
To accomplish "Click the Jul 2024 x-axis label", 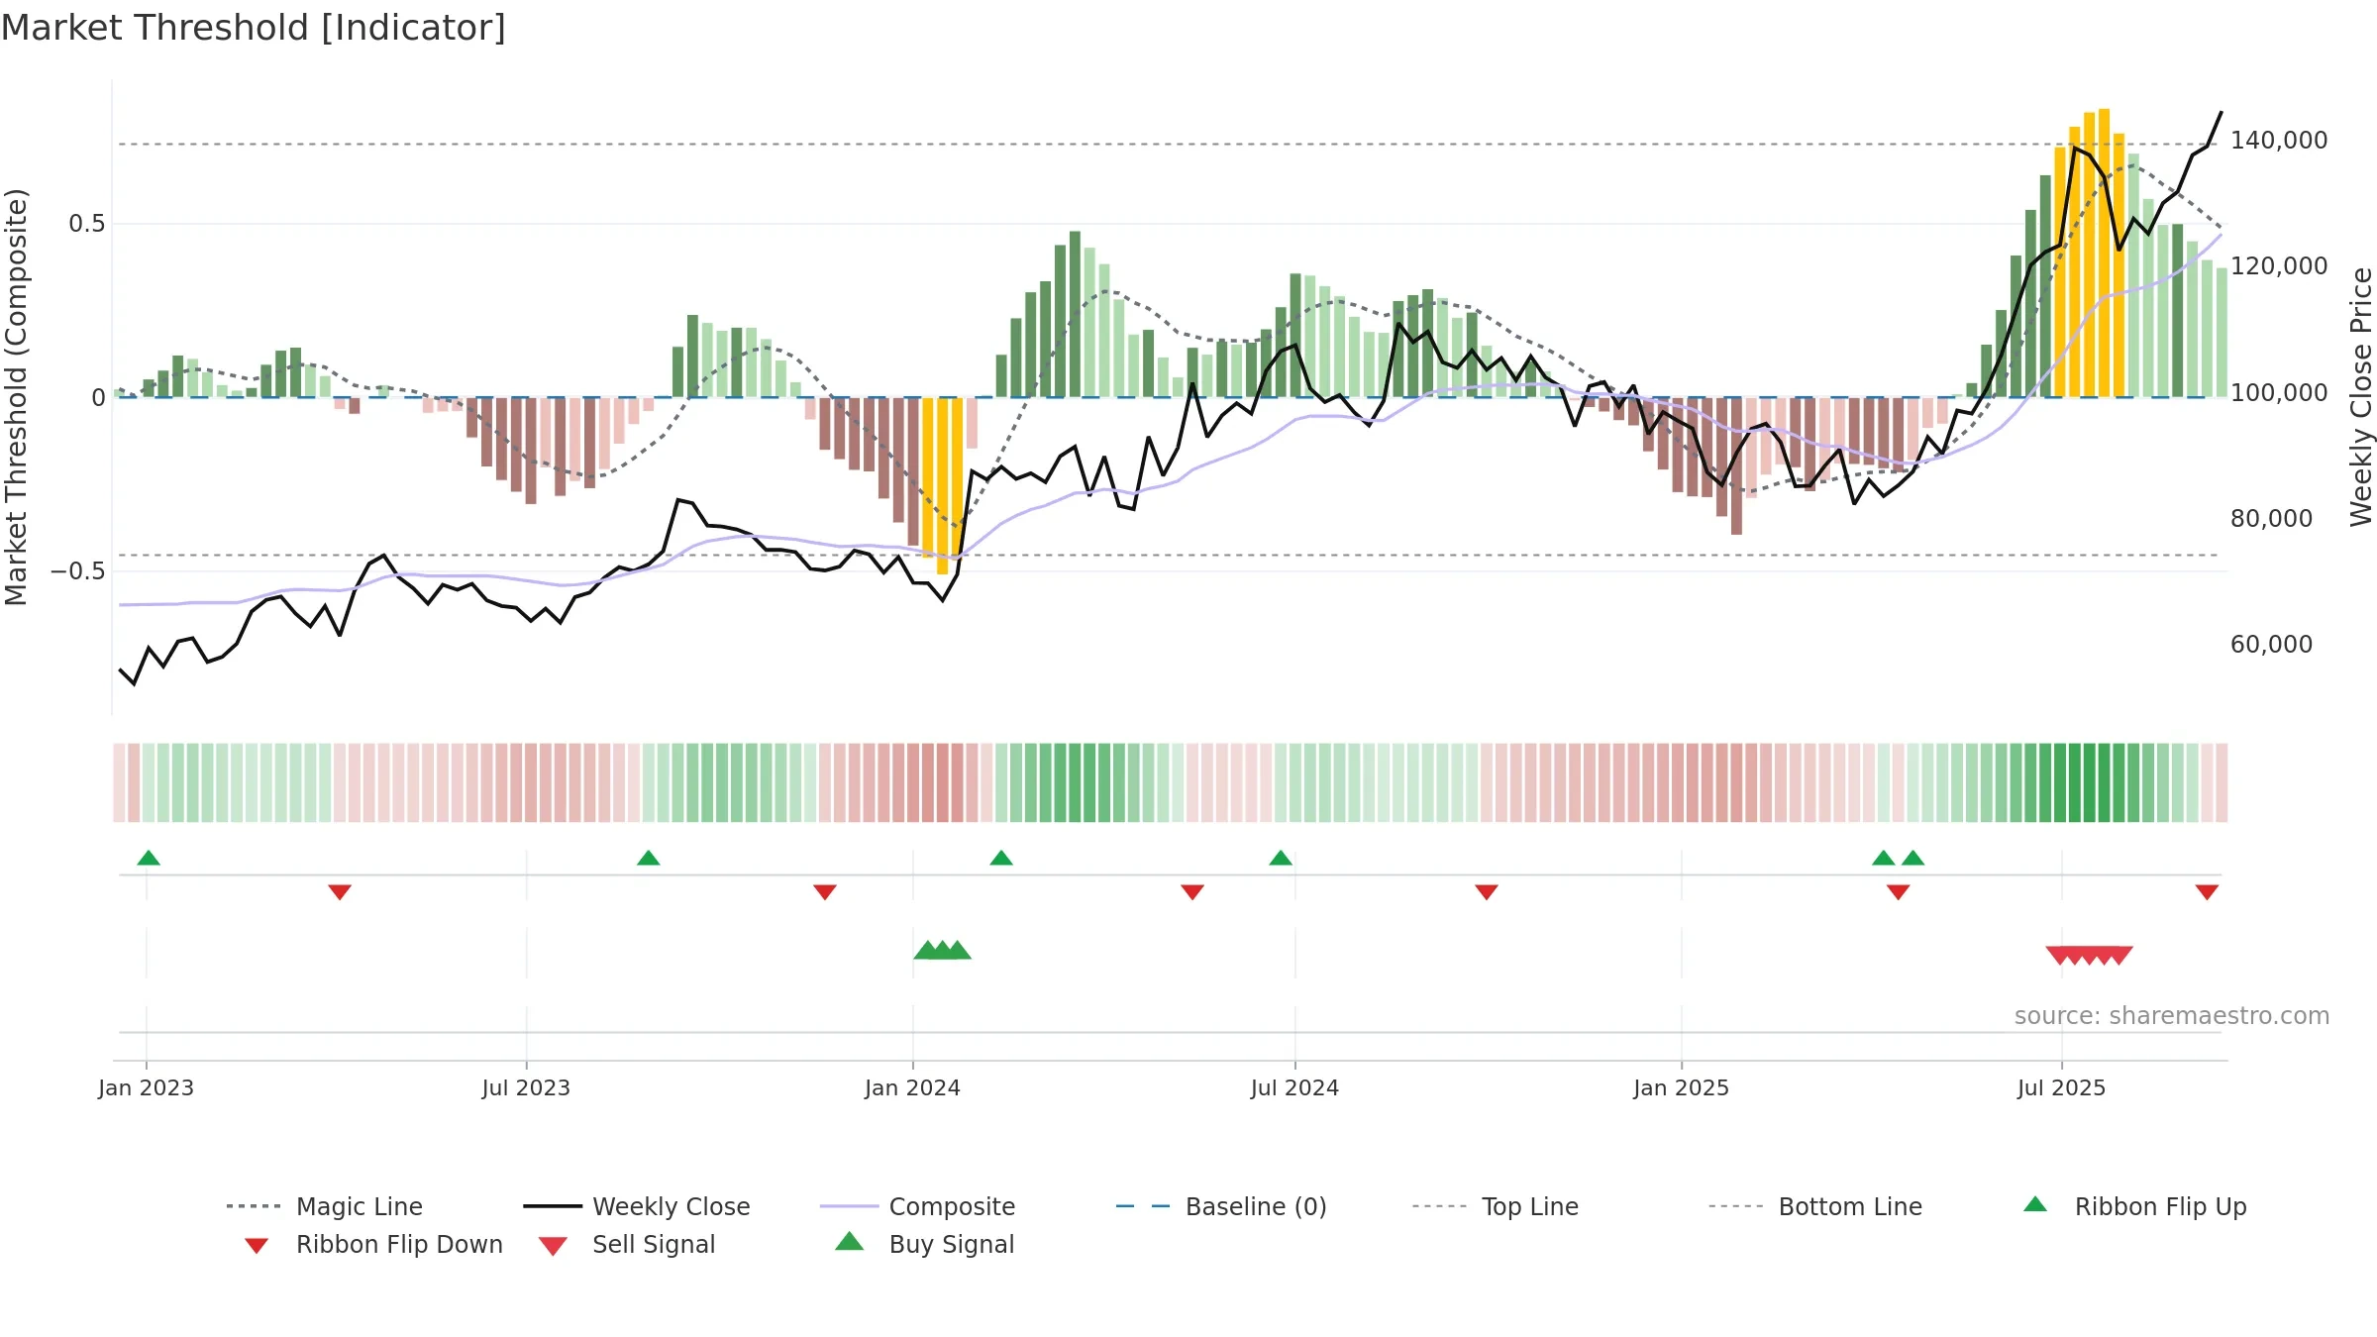I will 1294,1088.
